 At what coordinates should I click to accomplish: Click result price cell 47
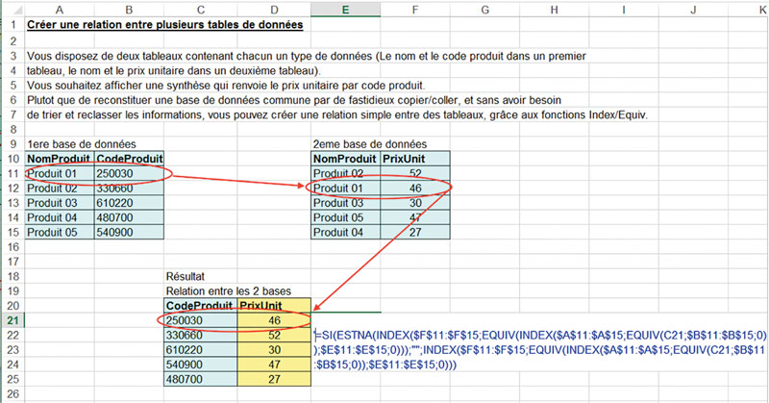[x=274, y=365]
